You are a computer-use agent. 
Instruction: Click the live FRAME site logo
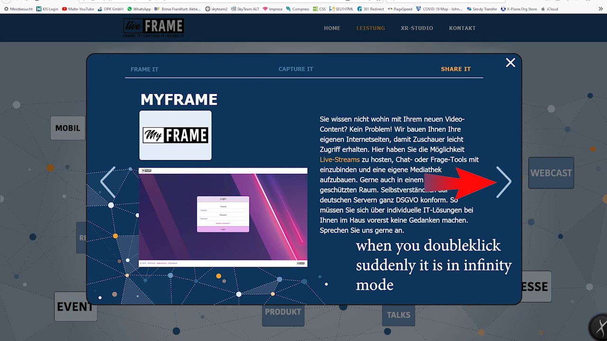(154, 28)
